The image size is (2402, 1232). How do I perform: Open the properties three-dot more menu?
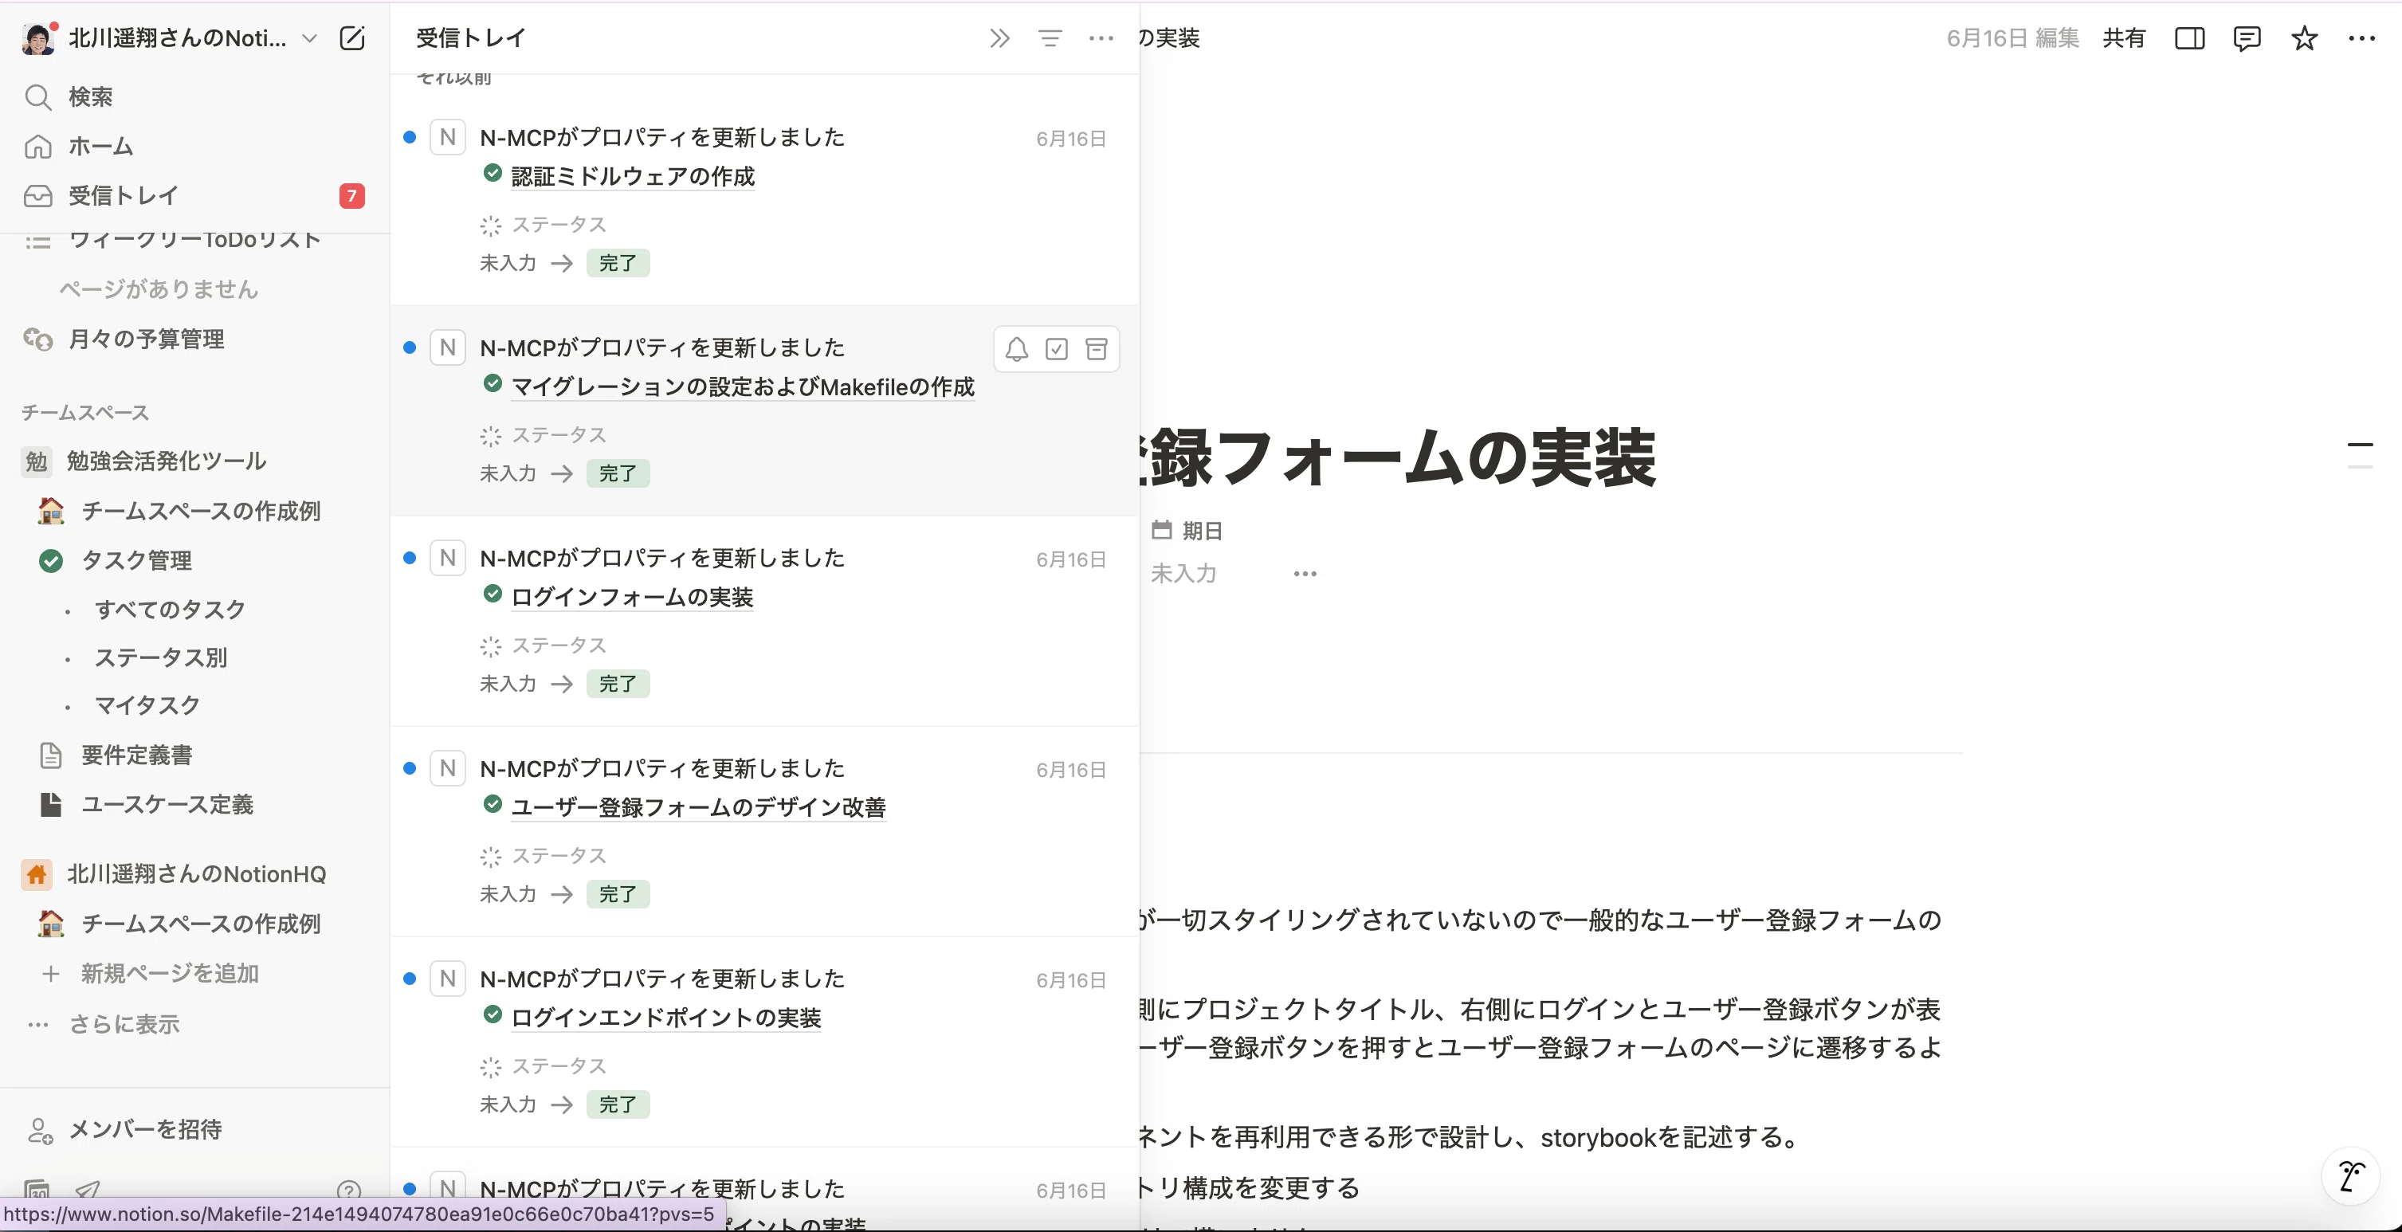coord(1305,574)
